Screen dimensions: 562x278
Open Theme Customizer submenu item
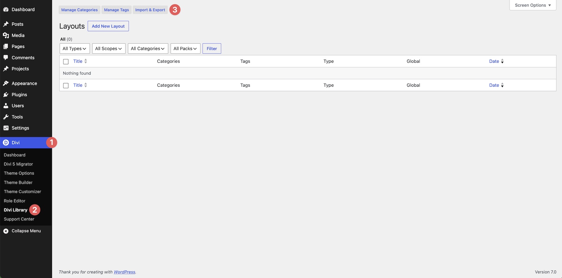[22, 192]
